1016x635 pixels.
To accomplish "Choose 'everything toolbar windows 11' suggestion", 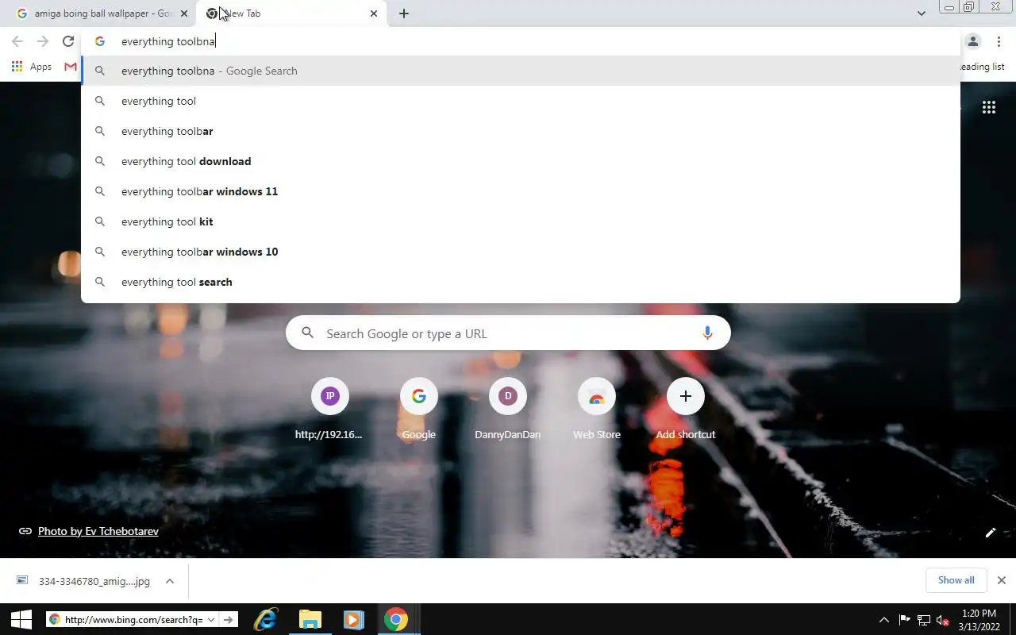I will coord(521,191).
